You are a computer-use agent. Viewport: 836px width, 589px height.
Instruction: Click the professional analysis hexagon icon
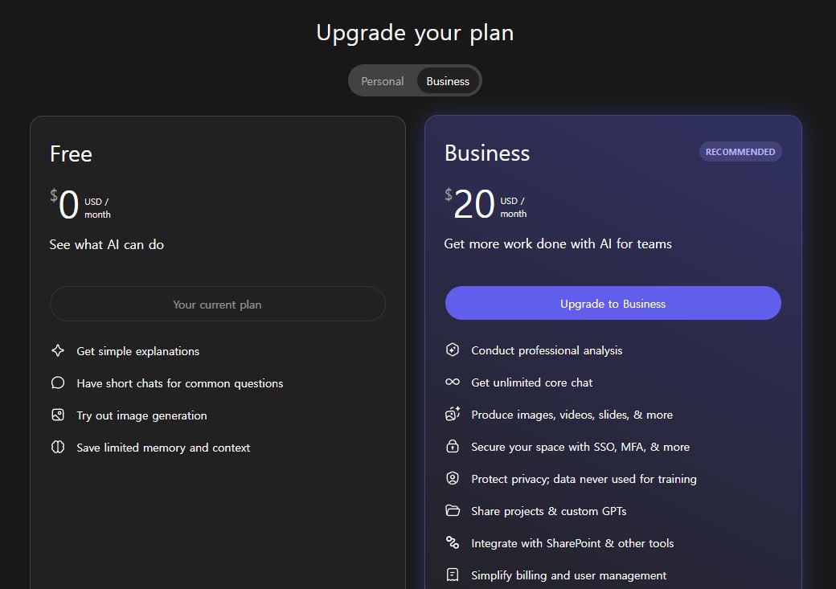453,350
